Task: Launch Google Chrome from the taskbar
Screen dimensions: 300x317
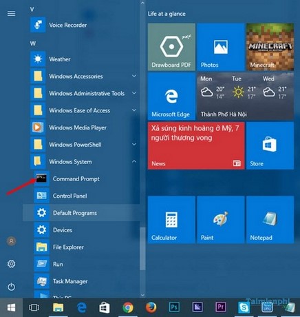Action: (128, 307)
